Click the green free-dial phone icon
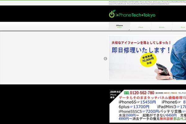This screenshot has height=124, width=186. point(126,93)
